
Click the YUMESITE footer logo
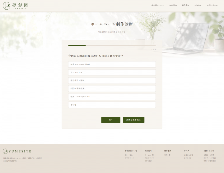click(x=17, y=151)
